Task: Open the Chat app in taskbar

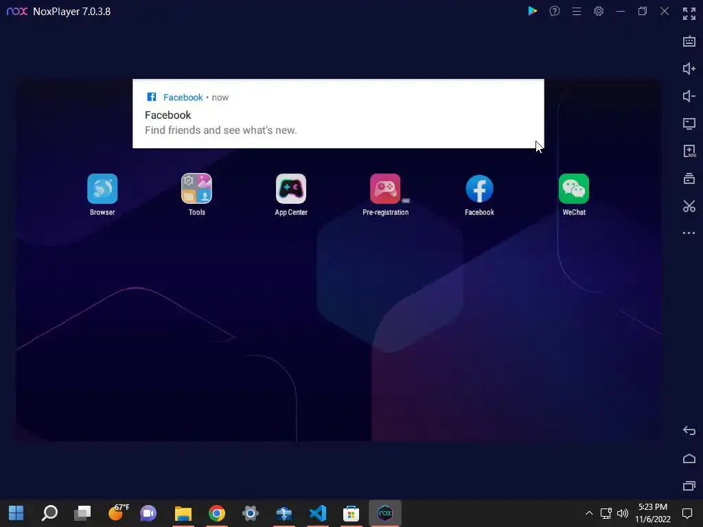Action: [148, 513]
